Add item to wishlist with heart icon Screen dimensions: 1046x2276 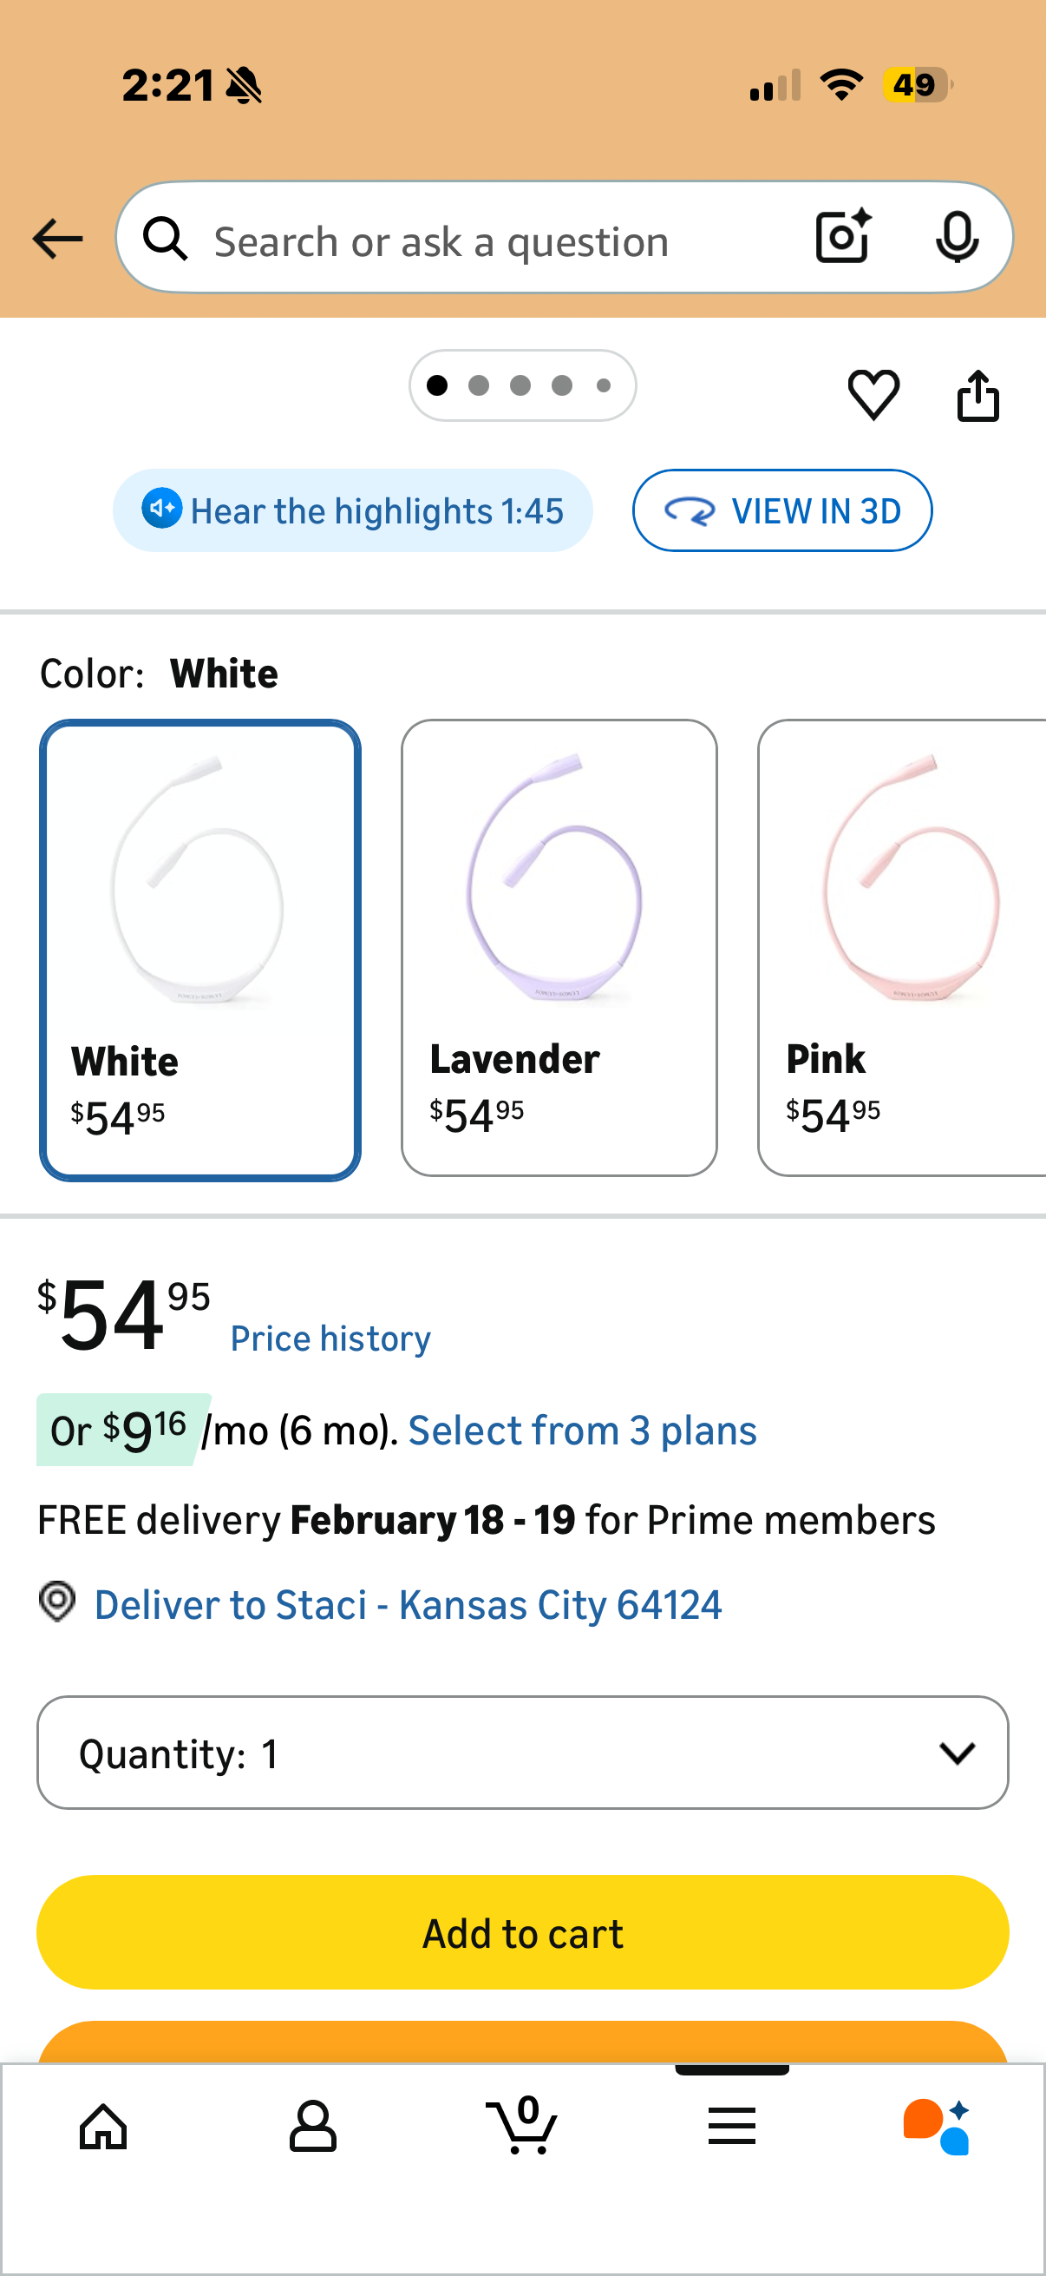coord(873,394)
